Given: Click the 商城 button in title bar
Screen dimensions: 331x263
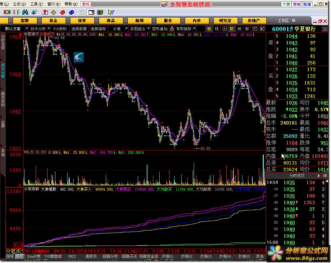Looking at the screenshot, I should tap(297, 4).
